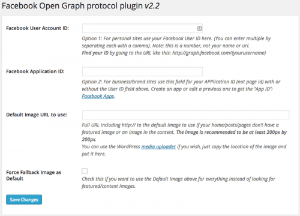Click the v2.2 version text in title
The image size is (300, 216).
point(152,6)
